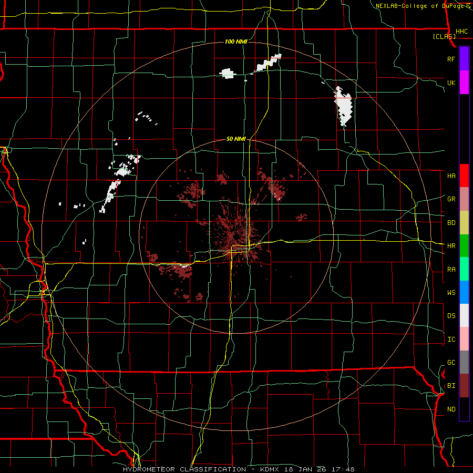The image size is (473, 473).
Task: Pick the brown BI biological swatch
Action: (x=464, y=386)
